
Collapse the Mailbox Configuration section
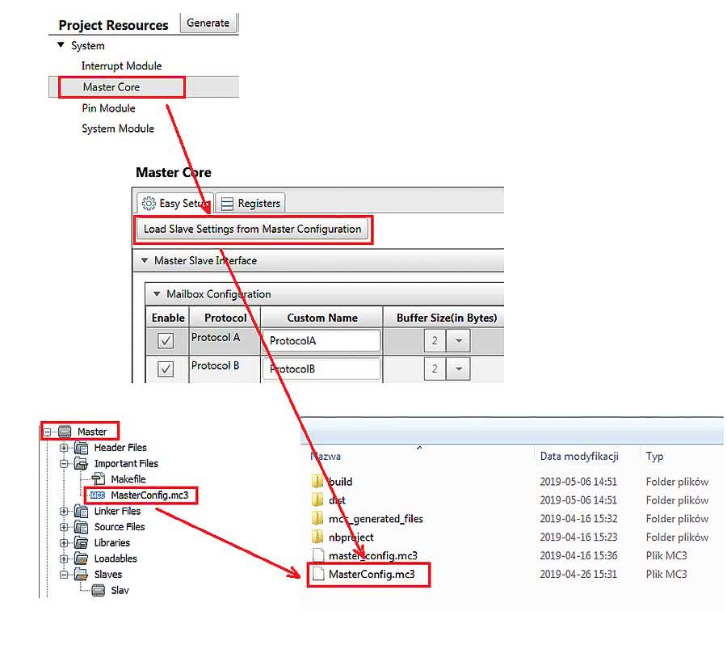click(157, 294)
